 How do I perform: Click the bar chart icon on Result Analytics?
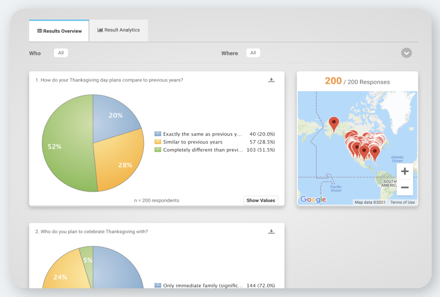tap(100, 30)
